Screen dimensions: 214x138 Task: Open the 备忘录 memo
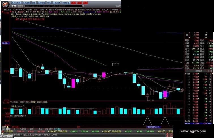click(x=89, y=10)
